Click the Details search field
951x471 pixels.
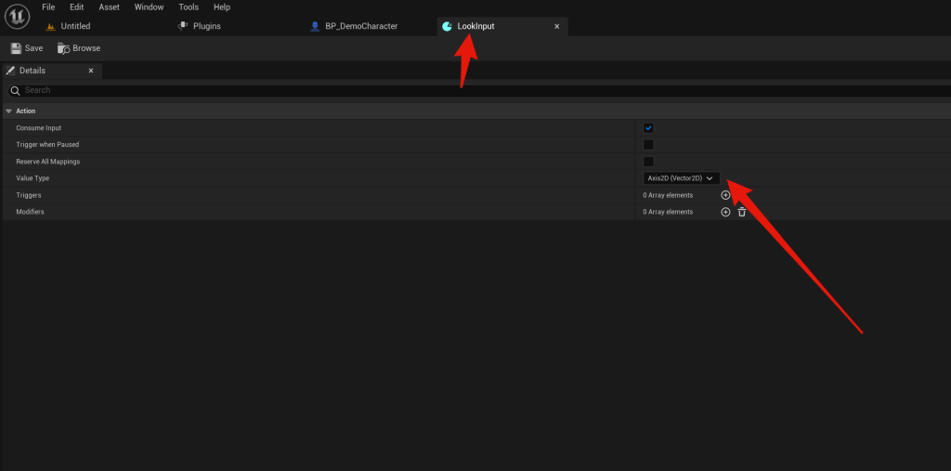click(464, 90)
